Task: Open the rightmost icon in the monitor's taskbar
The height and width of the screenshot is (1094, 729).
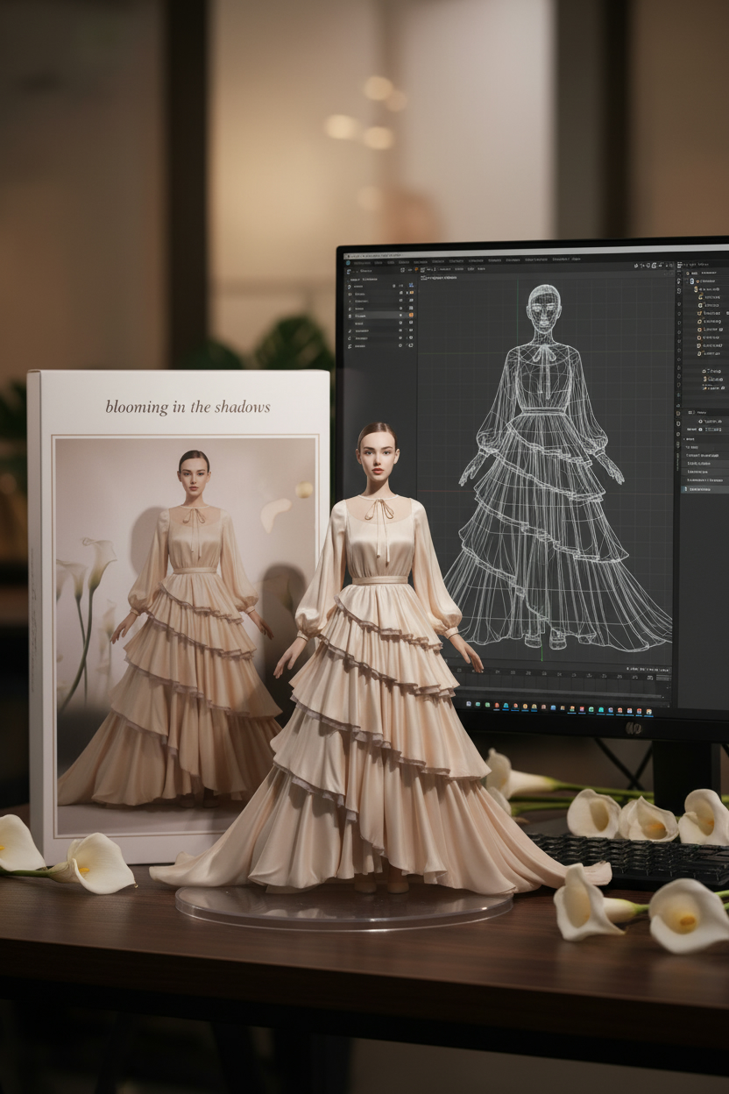Action: tap(648, 712)
